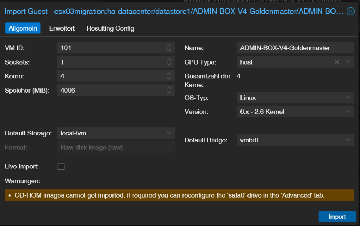The image size is (360, 226).
Task: Close the Import Guest dialog
Action: coord(351,11)
